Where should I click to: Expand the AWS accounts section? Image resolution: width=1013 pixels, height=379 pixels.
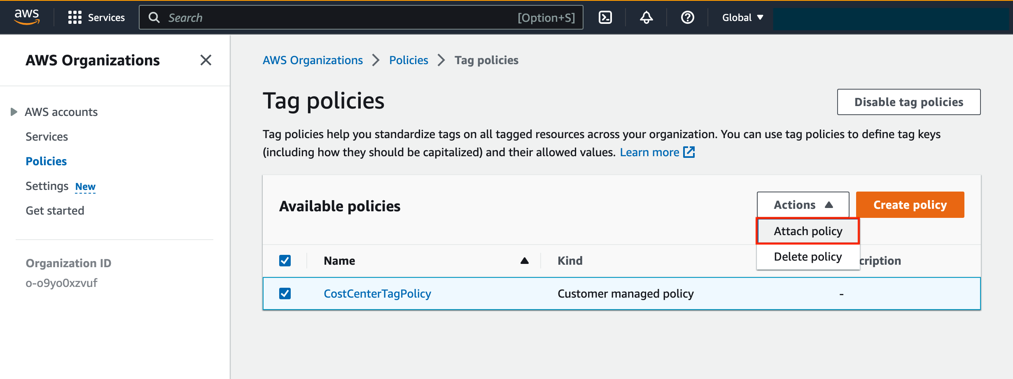coord(14,111)
